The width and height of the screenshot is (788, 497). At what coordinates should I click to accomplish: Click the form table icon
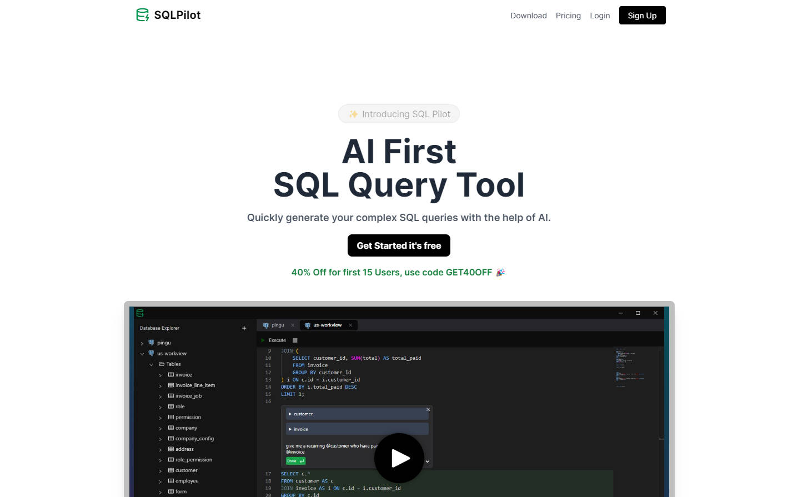pos(171,491)
